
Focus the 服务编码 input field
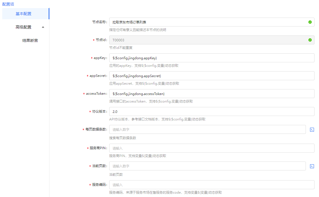211,185
